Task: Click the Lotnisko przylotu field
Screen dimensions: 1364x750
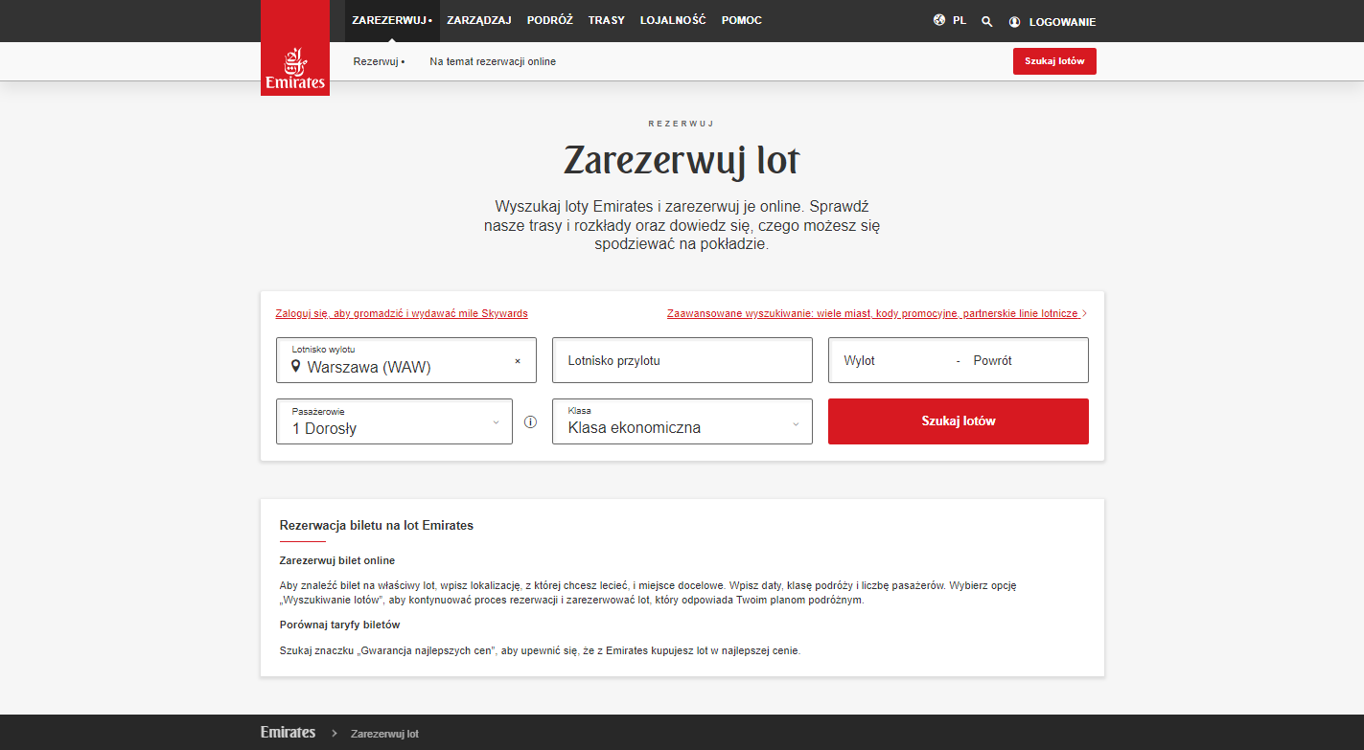Action: click(x=682, y=360)
